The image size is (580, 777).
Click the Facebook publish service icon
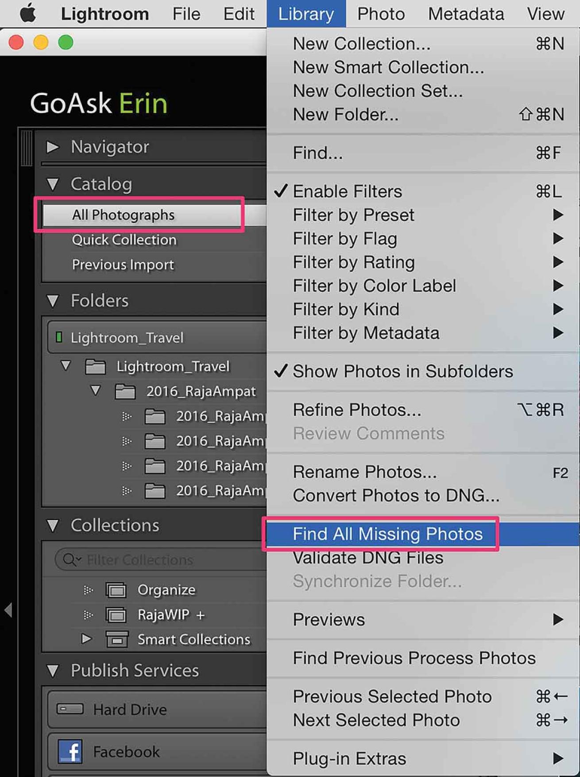[x=70, y=751]
